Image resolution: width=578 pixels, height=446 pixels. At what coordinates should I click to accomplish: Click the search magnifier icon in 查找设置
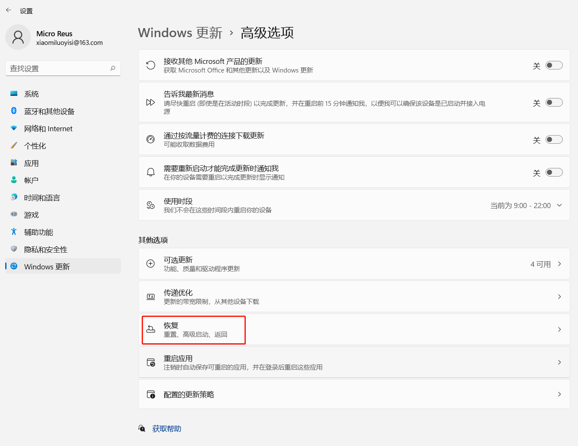point(113,68)
